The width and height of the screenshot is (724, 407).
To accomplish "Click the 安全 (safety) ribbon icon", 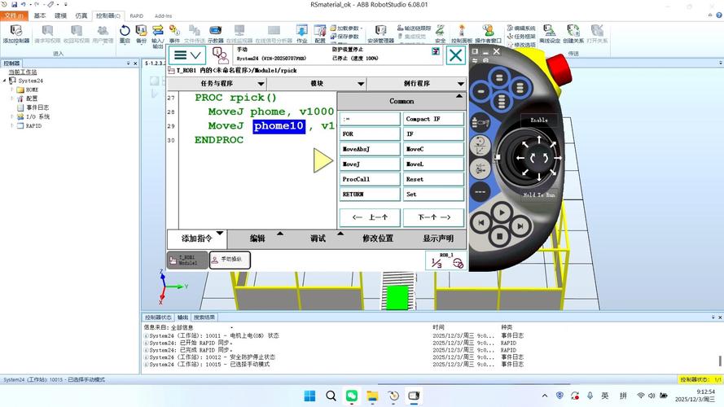I will click(x=440, y=33).
